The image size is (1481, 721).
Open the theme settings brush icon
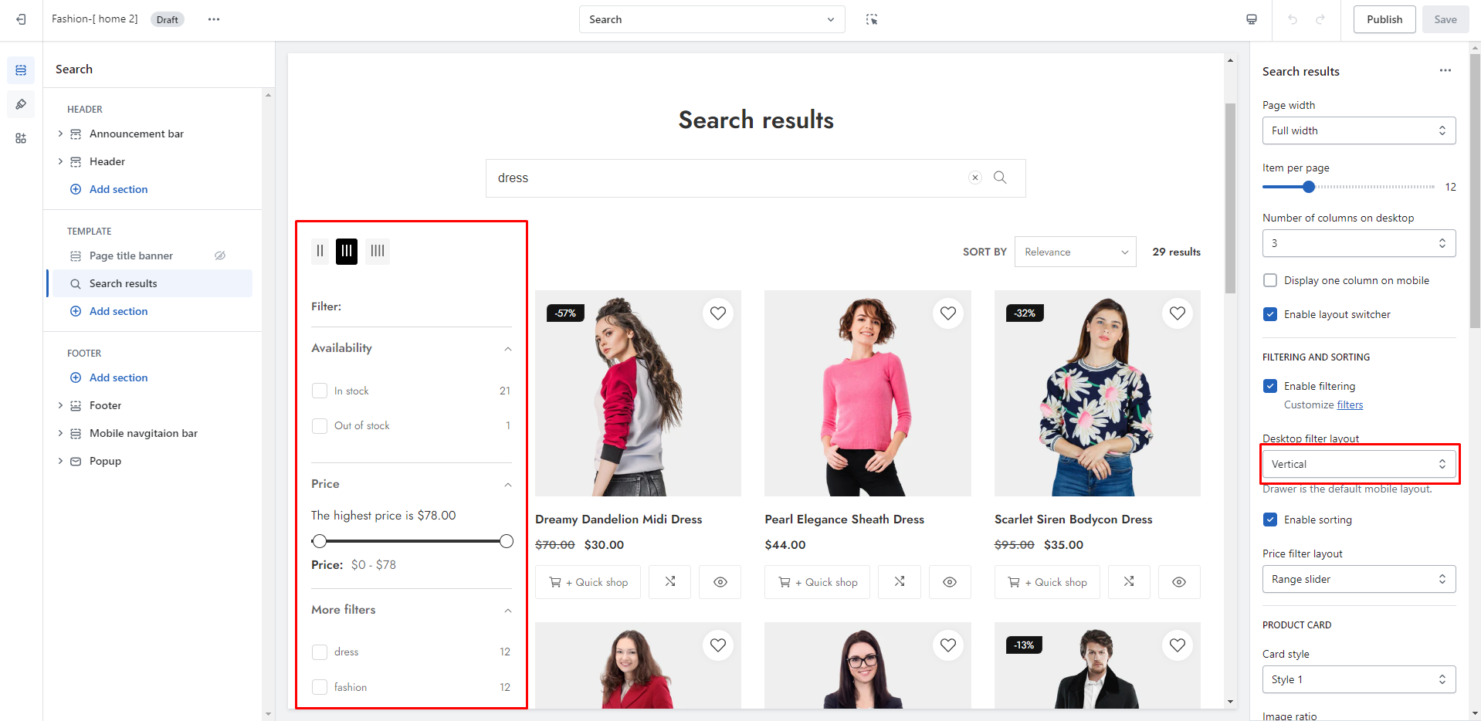click(x=21, y=104)
